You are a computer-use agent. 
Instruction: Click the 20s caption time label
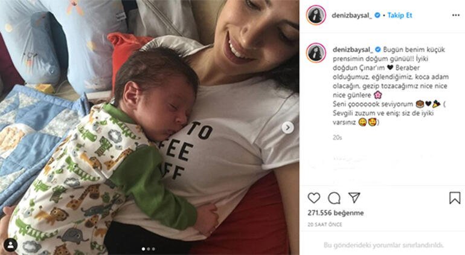point(337,137)
